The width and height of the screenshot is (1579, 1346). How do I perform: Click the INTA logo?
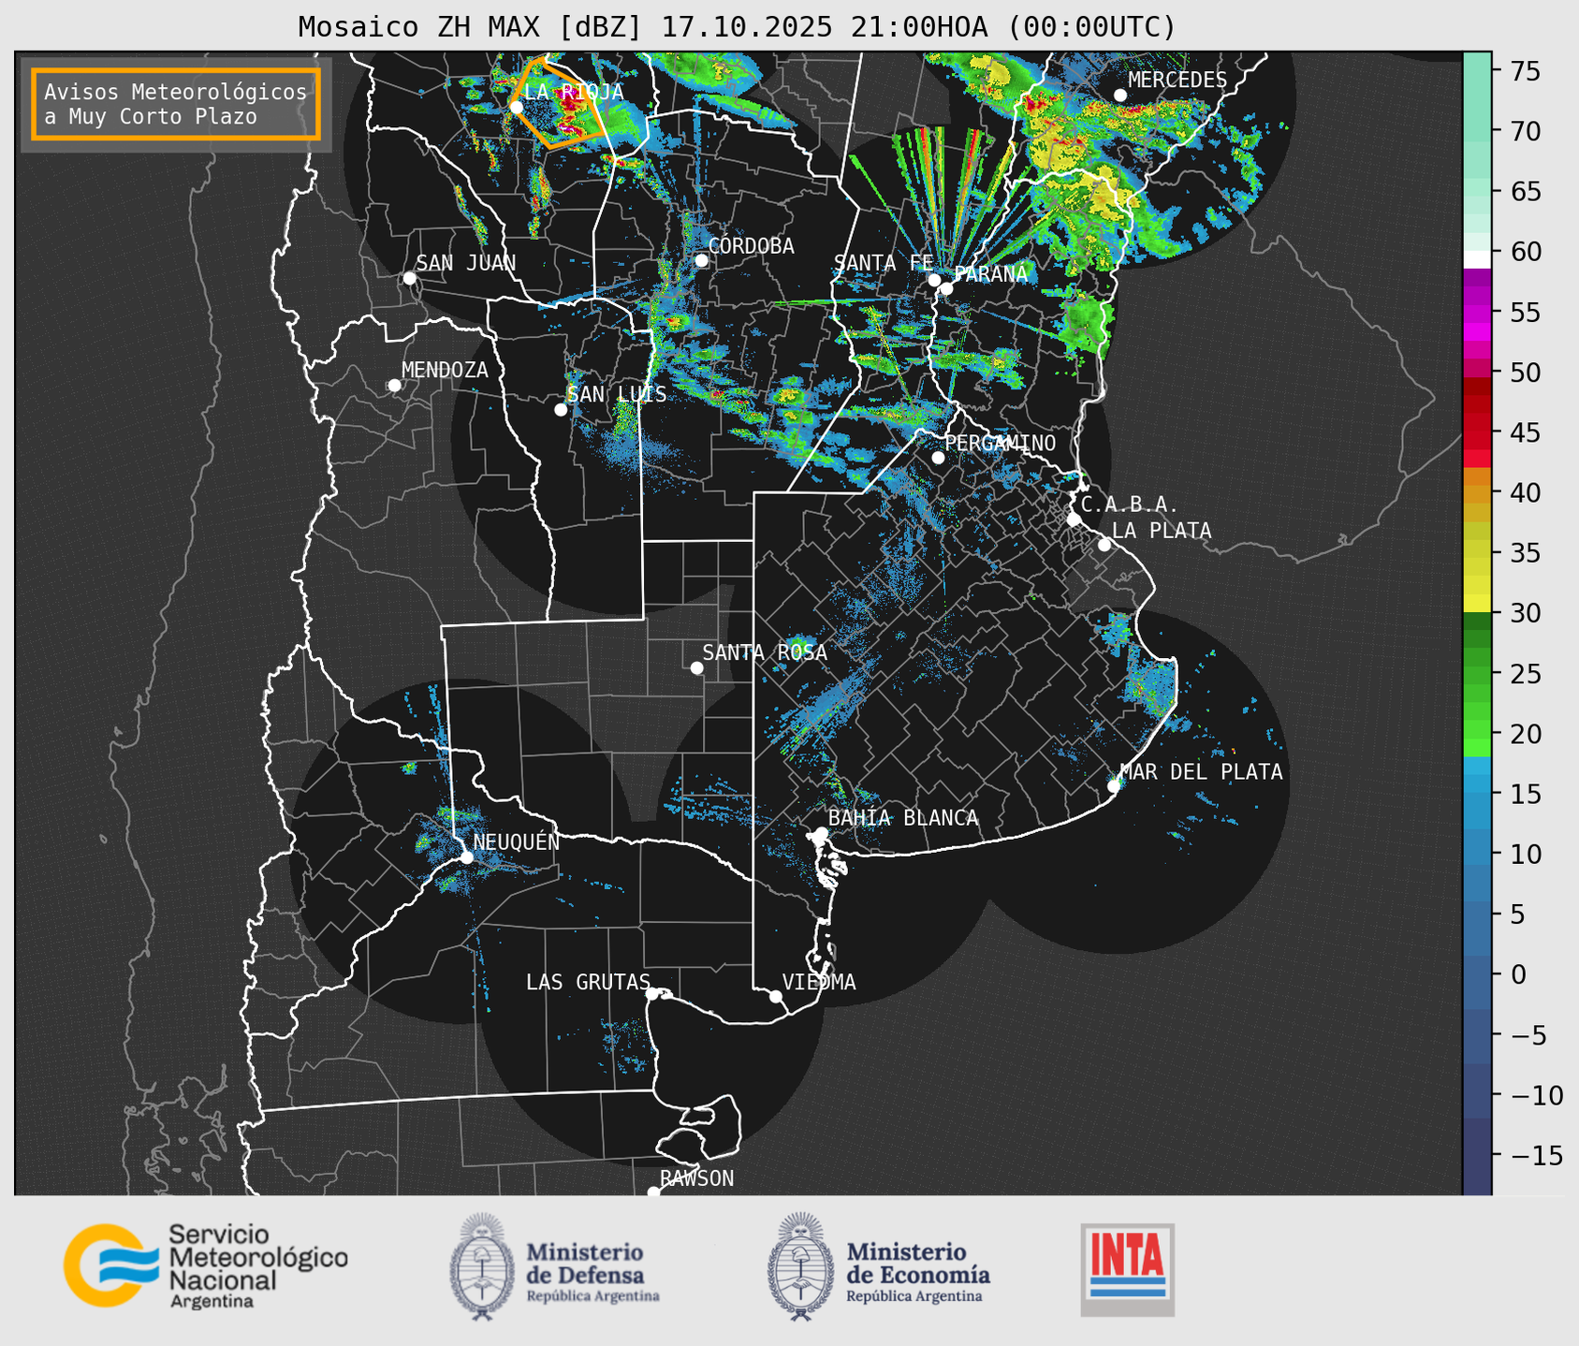click(1128, 1269)
